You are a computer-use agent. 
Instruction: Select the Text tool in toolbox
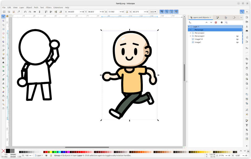click(3, 62)
